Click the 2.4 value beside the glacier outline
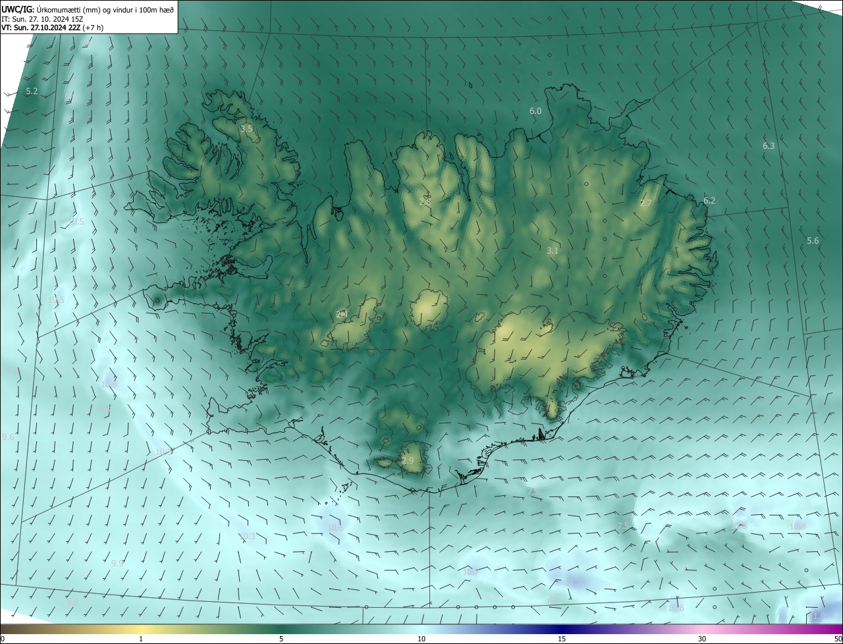The width and height of the screenshot is (843, 644). [x=342, y=314]
